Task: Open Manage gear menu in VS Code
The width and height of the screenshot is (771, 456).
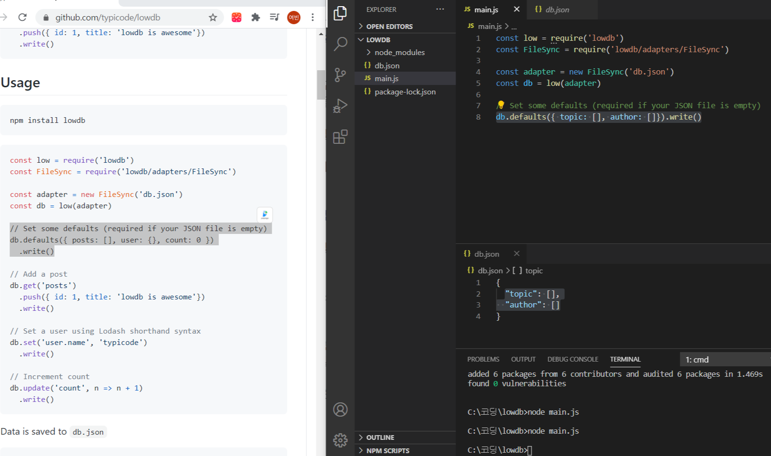Action: tap(340, 440)
